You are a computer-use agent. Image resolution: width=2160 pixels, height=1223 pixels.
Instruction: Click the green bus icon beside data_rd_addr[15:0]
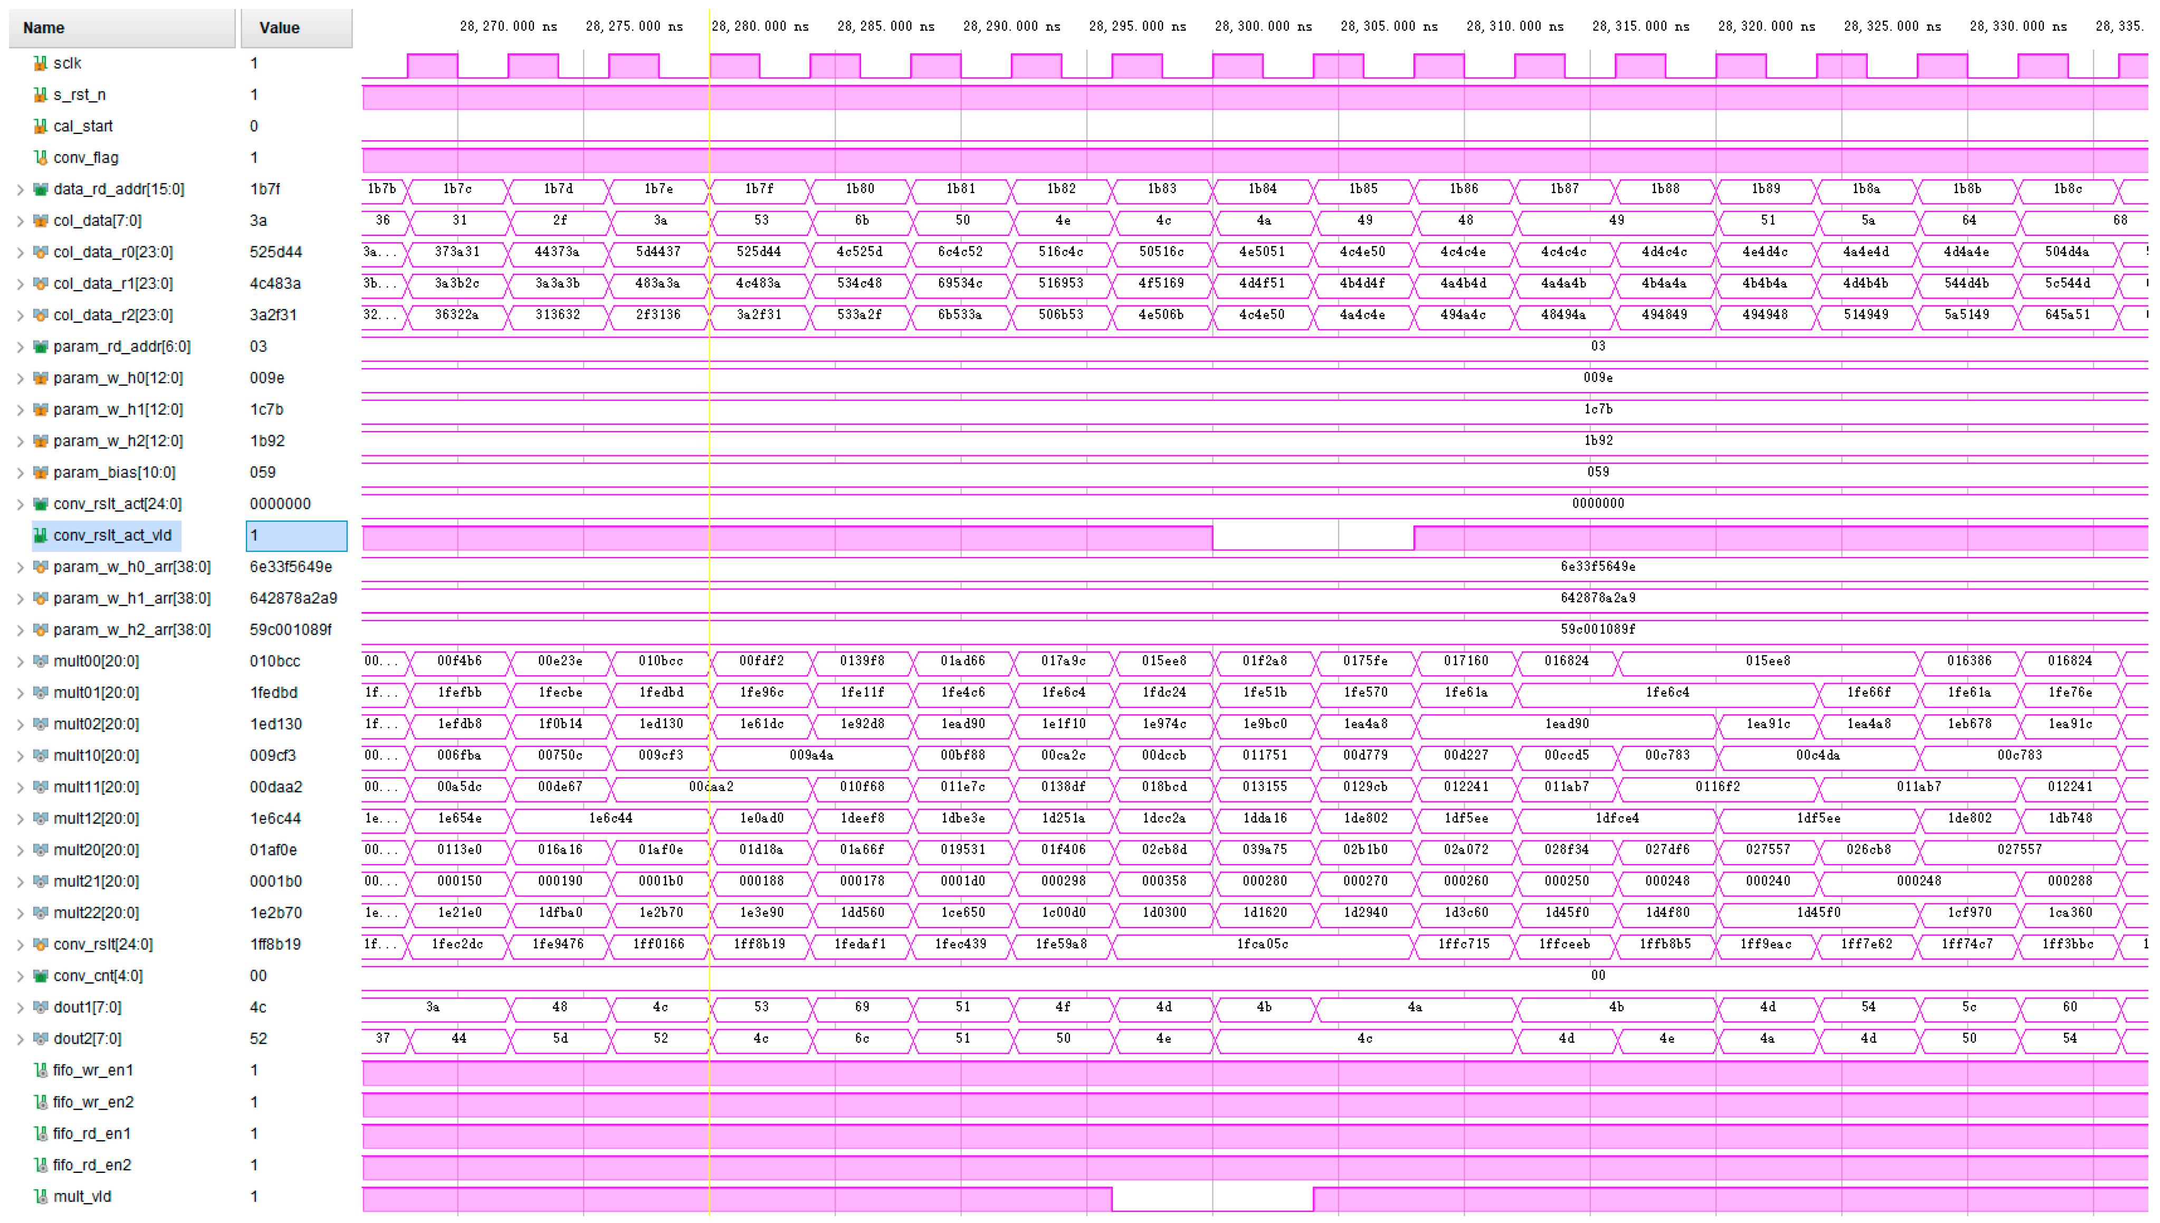click(40, 189)
